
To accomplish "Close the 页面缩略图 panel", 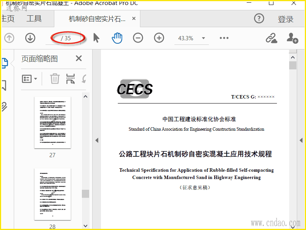I will tap(79, 58).
